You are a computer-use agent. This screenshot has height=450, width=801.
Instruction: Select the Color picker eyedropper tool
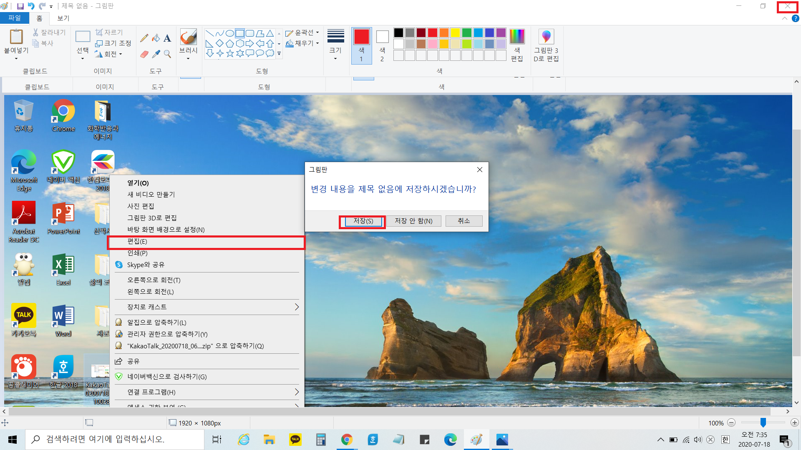pos(156,54)
